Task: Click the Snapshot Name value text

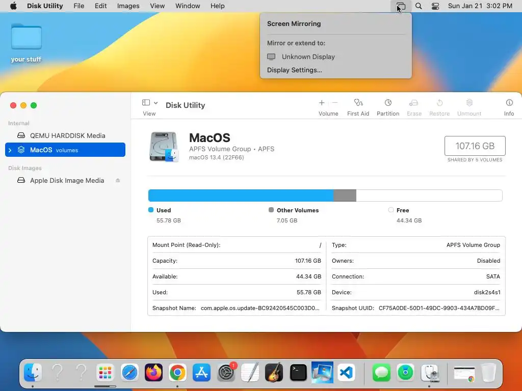Action: click(x=260, y=308)
